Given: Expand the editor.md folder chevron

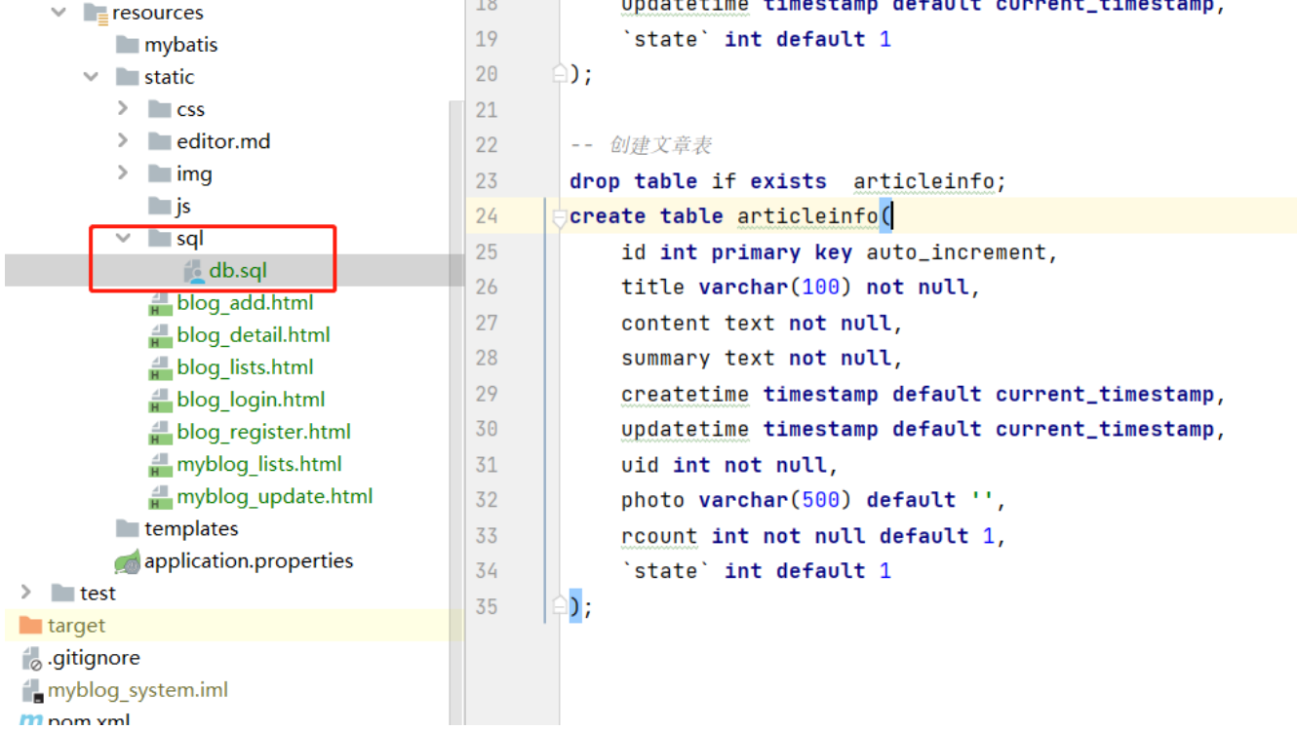Looking at the screenshot, I should coord(123,140).
